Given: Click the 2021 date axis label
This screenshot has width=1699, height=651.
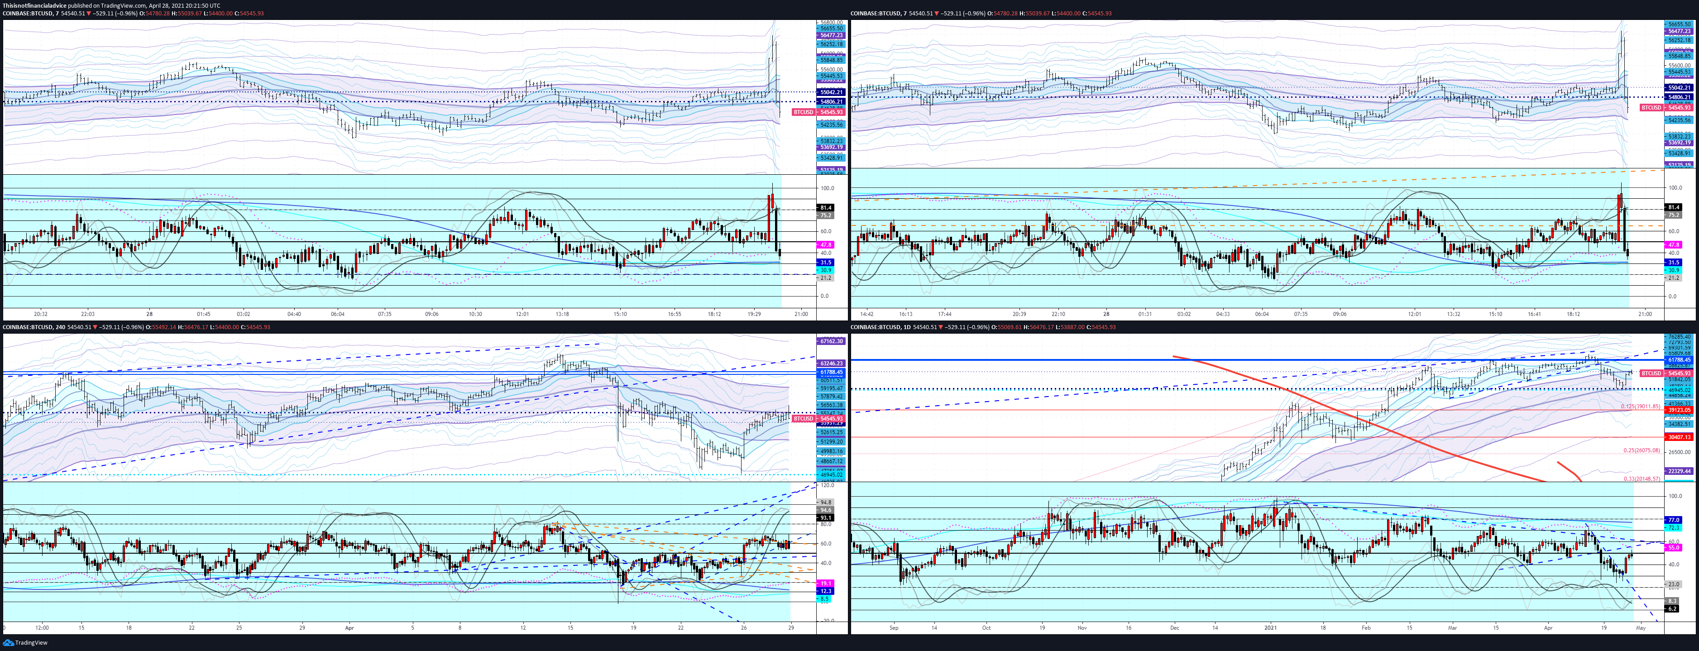Looking at the screenshot, I should pos(1271,628).
